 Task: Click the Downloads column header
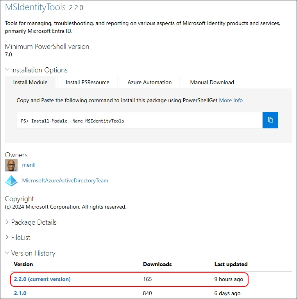click(x=157, y=264)
